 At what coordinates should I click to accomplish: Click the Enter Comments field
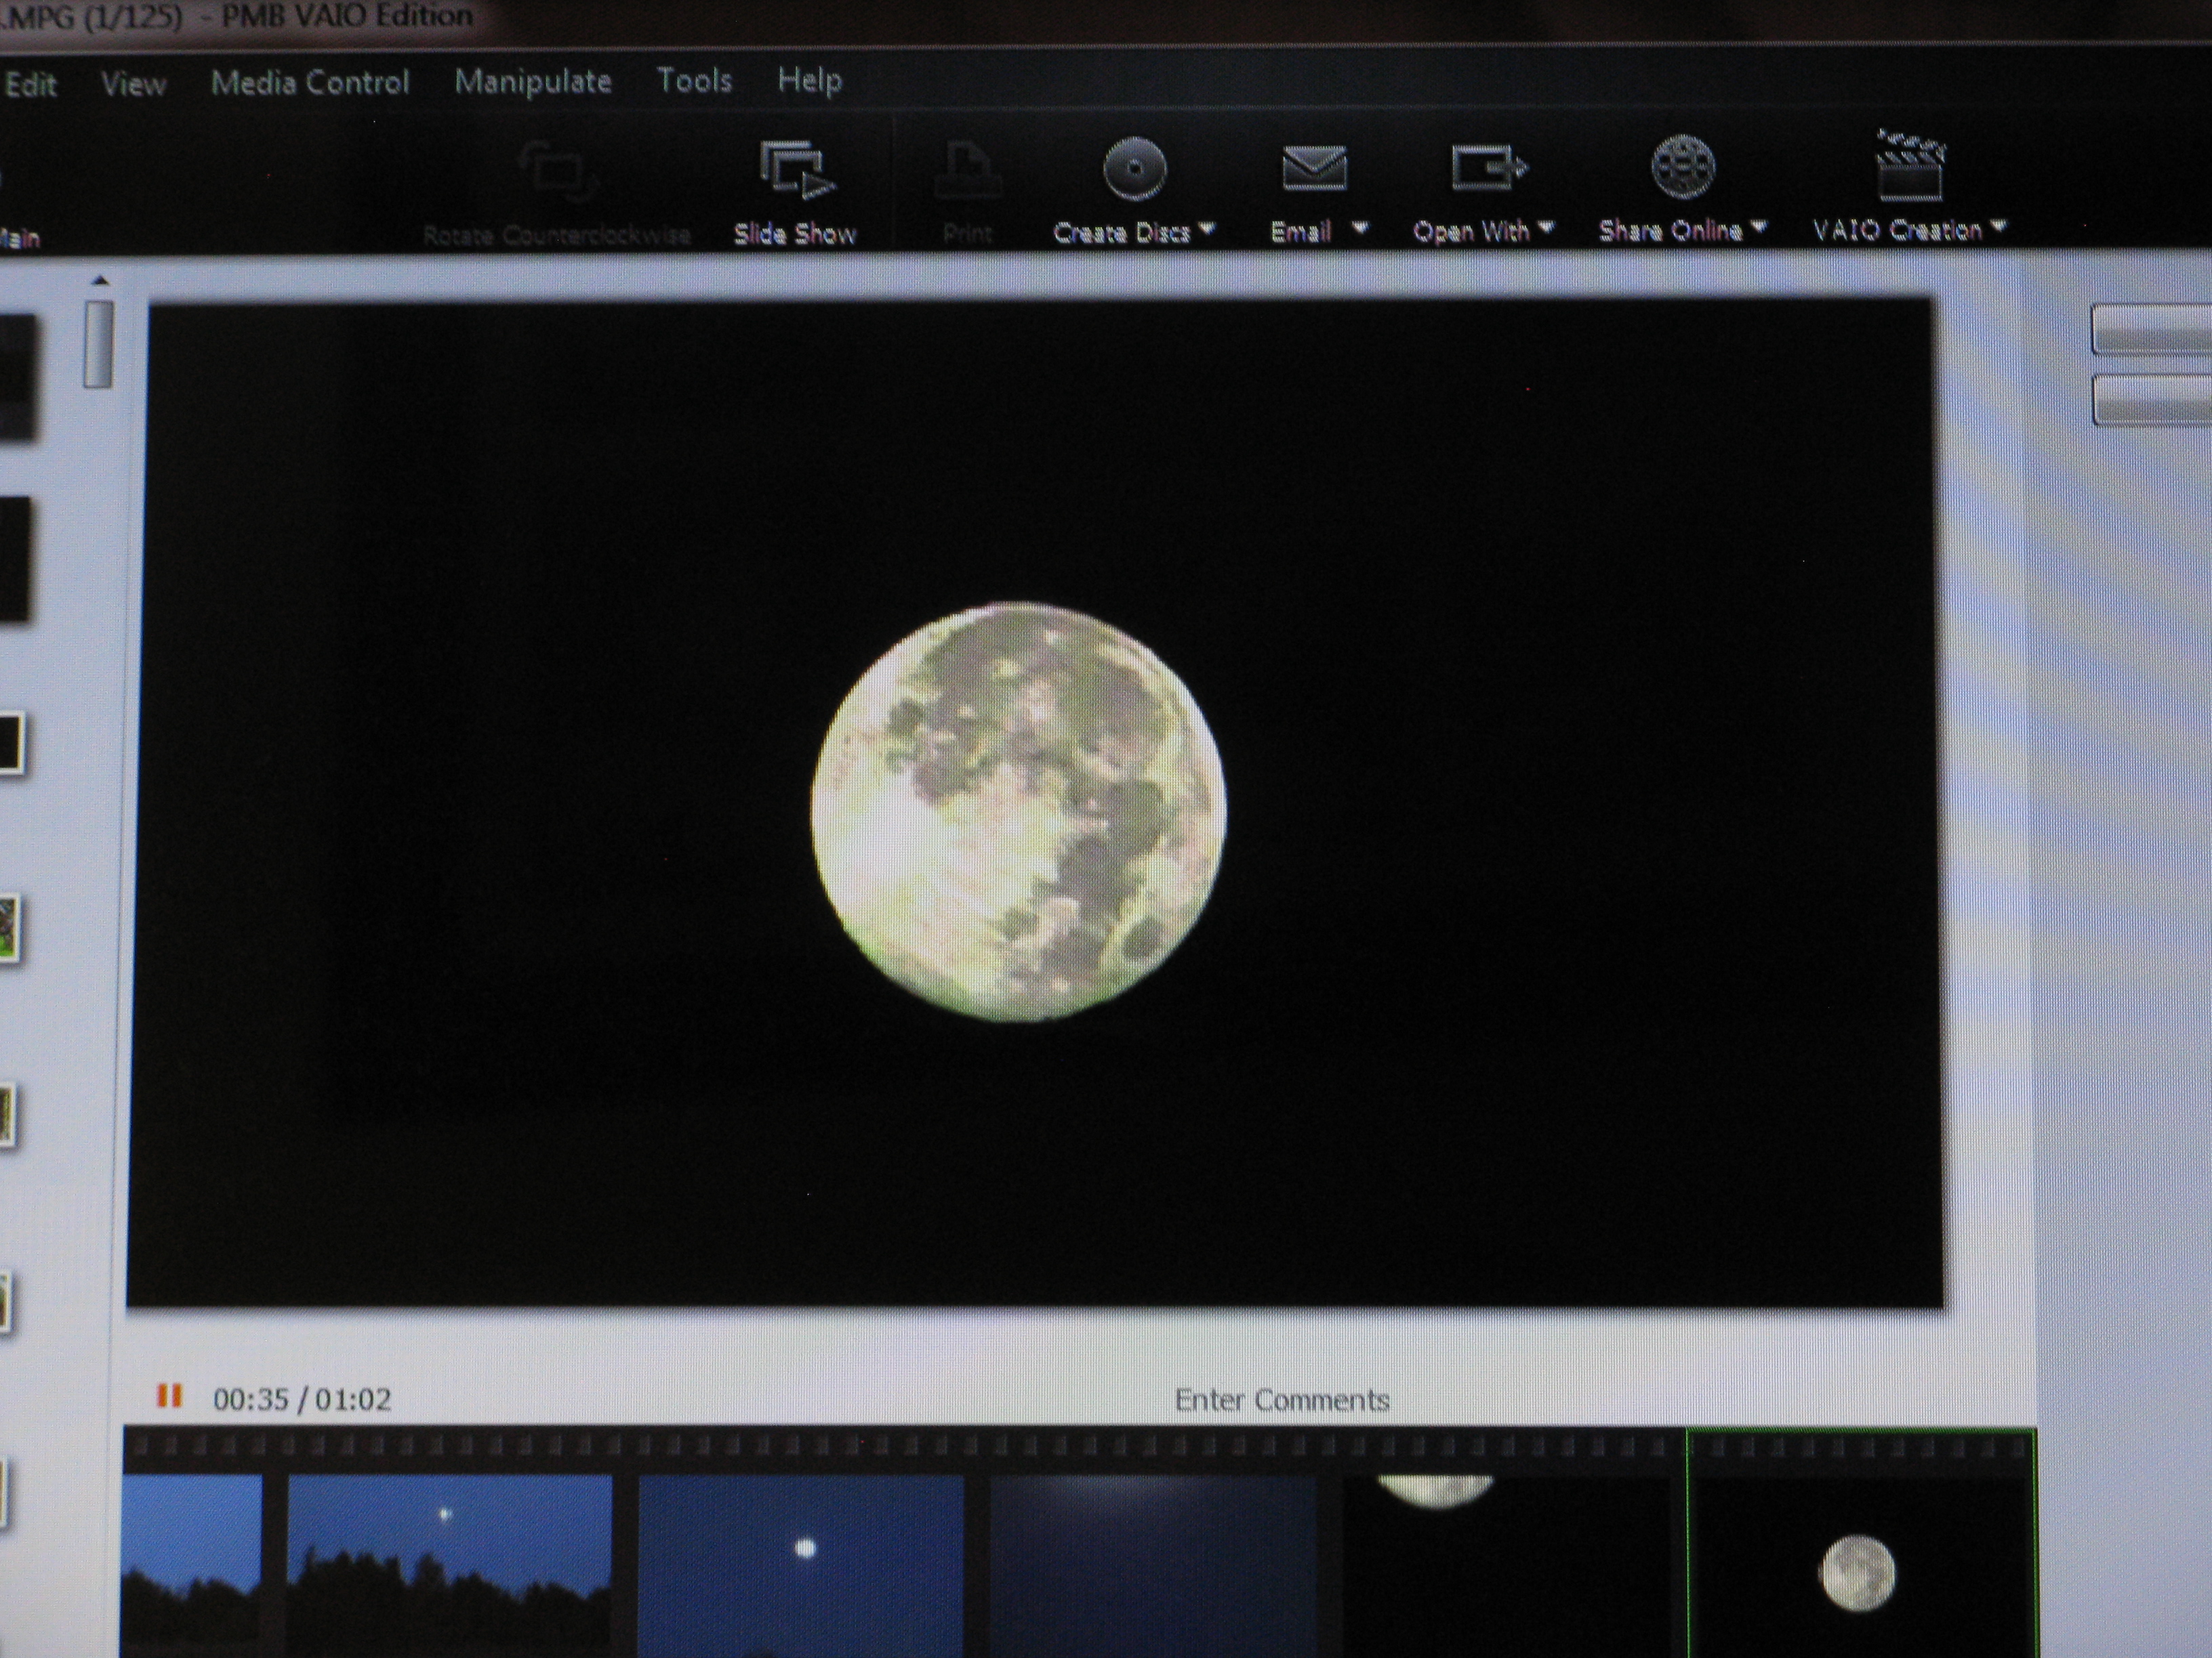tap(1281, 1400)
